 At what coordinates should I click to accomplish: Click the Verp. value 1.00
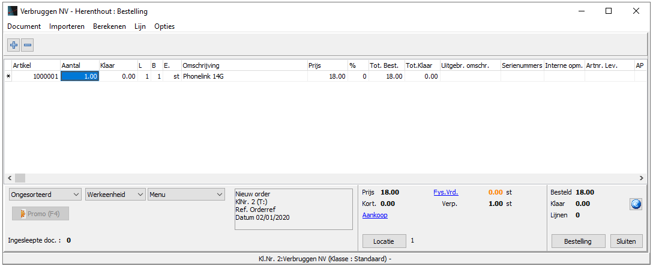point(496,204)
